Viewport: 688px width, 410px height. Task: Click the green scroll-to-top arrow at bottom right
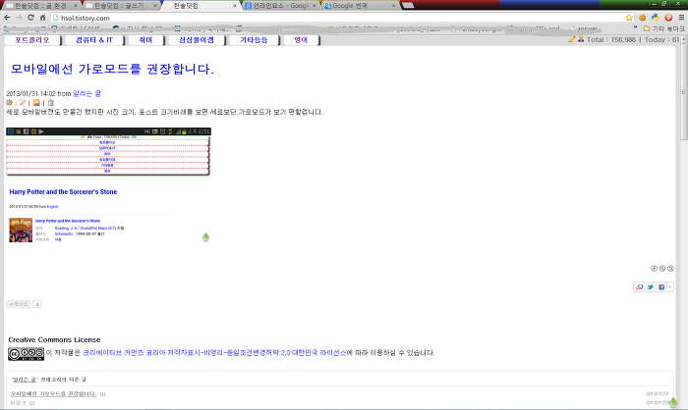673,402
